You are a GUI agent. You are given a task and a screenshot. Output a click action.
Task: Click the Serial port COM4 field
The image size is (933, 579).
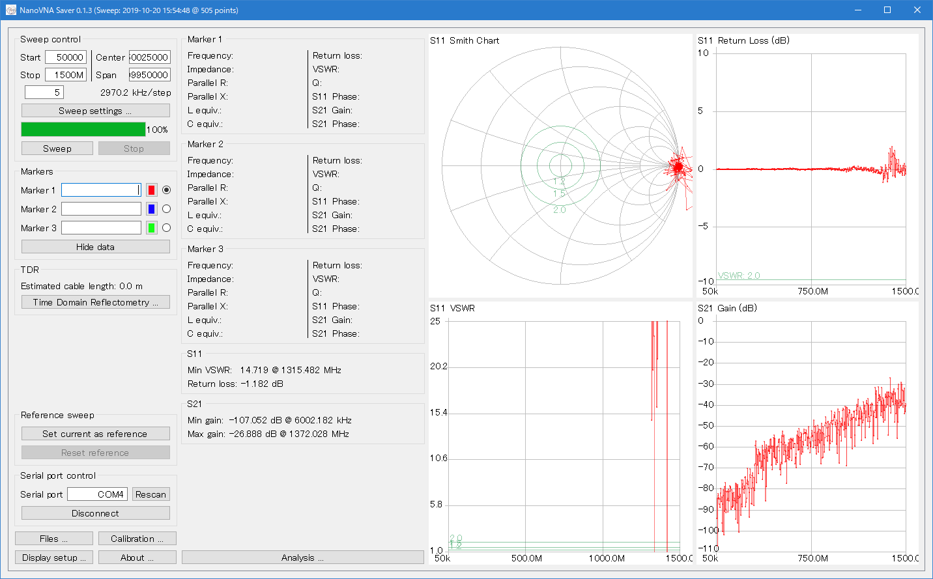tap(97, 494)
